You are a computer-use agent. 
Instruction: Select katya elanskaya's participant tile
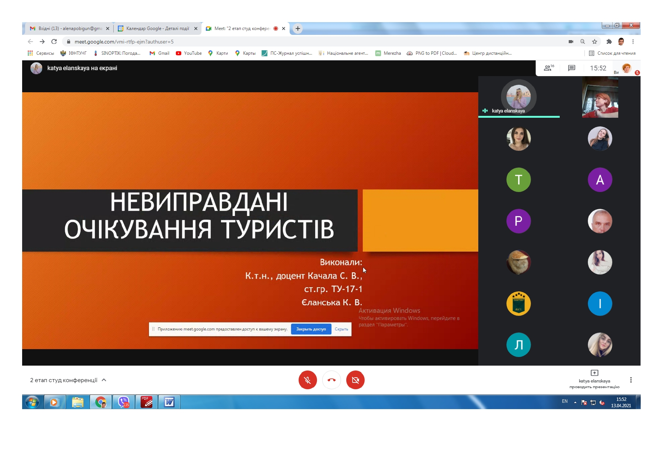tap(518, 97)
